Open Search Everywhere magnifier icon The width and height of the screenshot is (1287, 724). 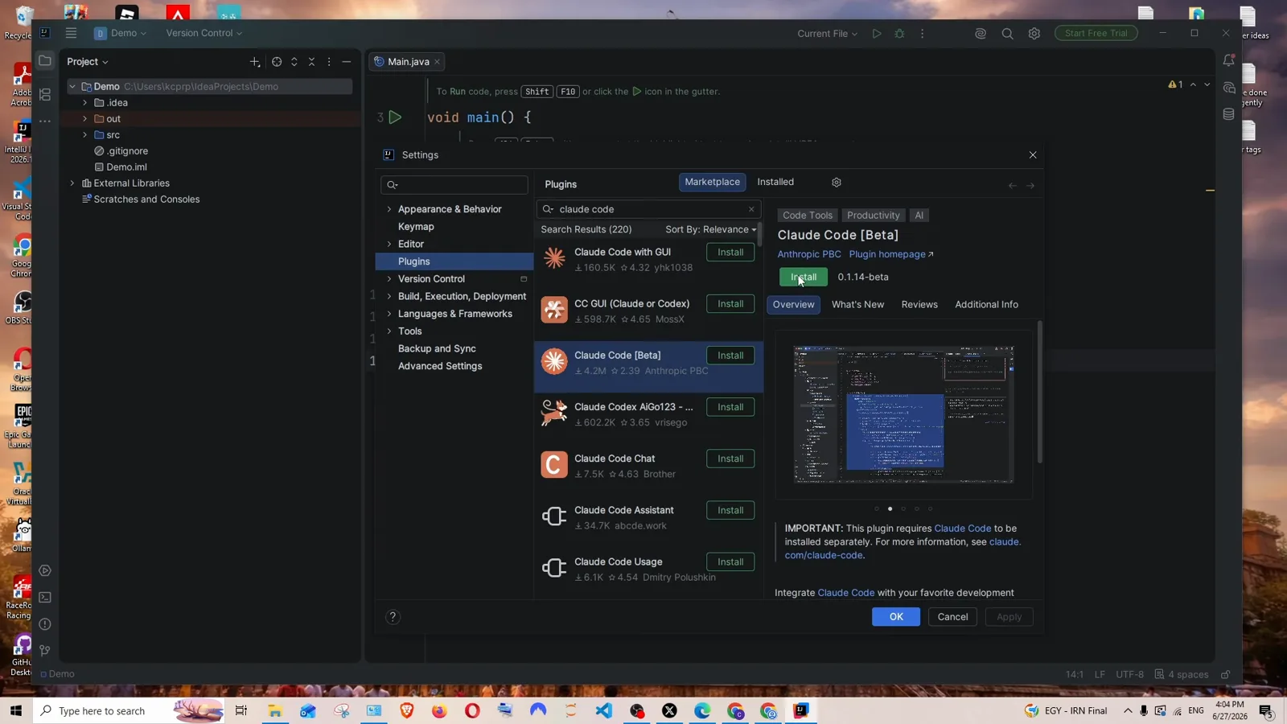(1007, 34)
